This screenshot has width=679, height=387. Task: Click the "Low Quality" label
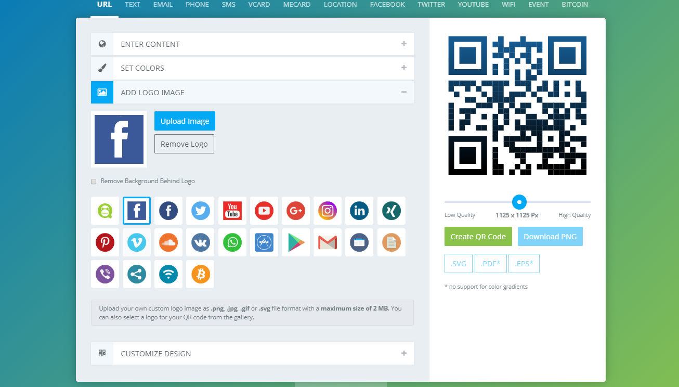[460, 215]
